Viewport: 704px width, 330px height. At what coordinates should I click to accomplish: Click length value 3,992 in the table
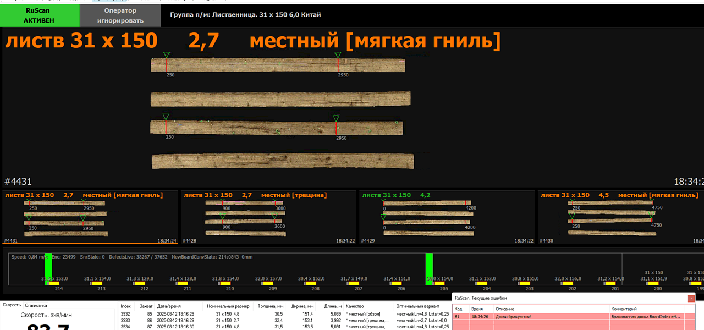pyautogui.click(x=335, y=320)
